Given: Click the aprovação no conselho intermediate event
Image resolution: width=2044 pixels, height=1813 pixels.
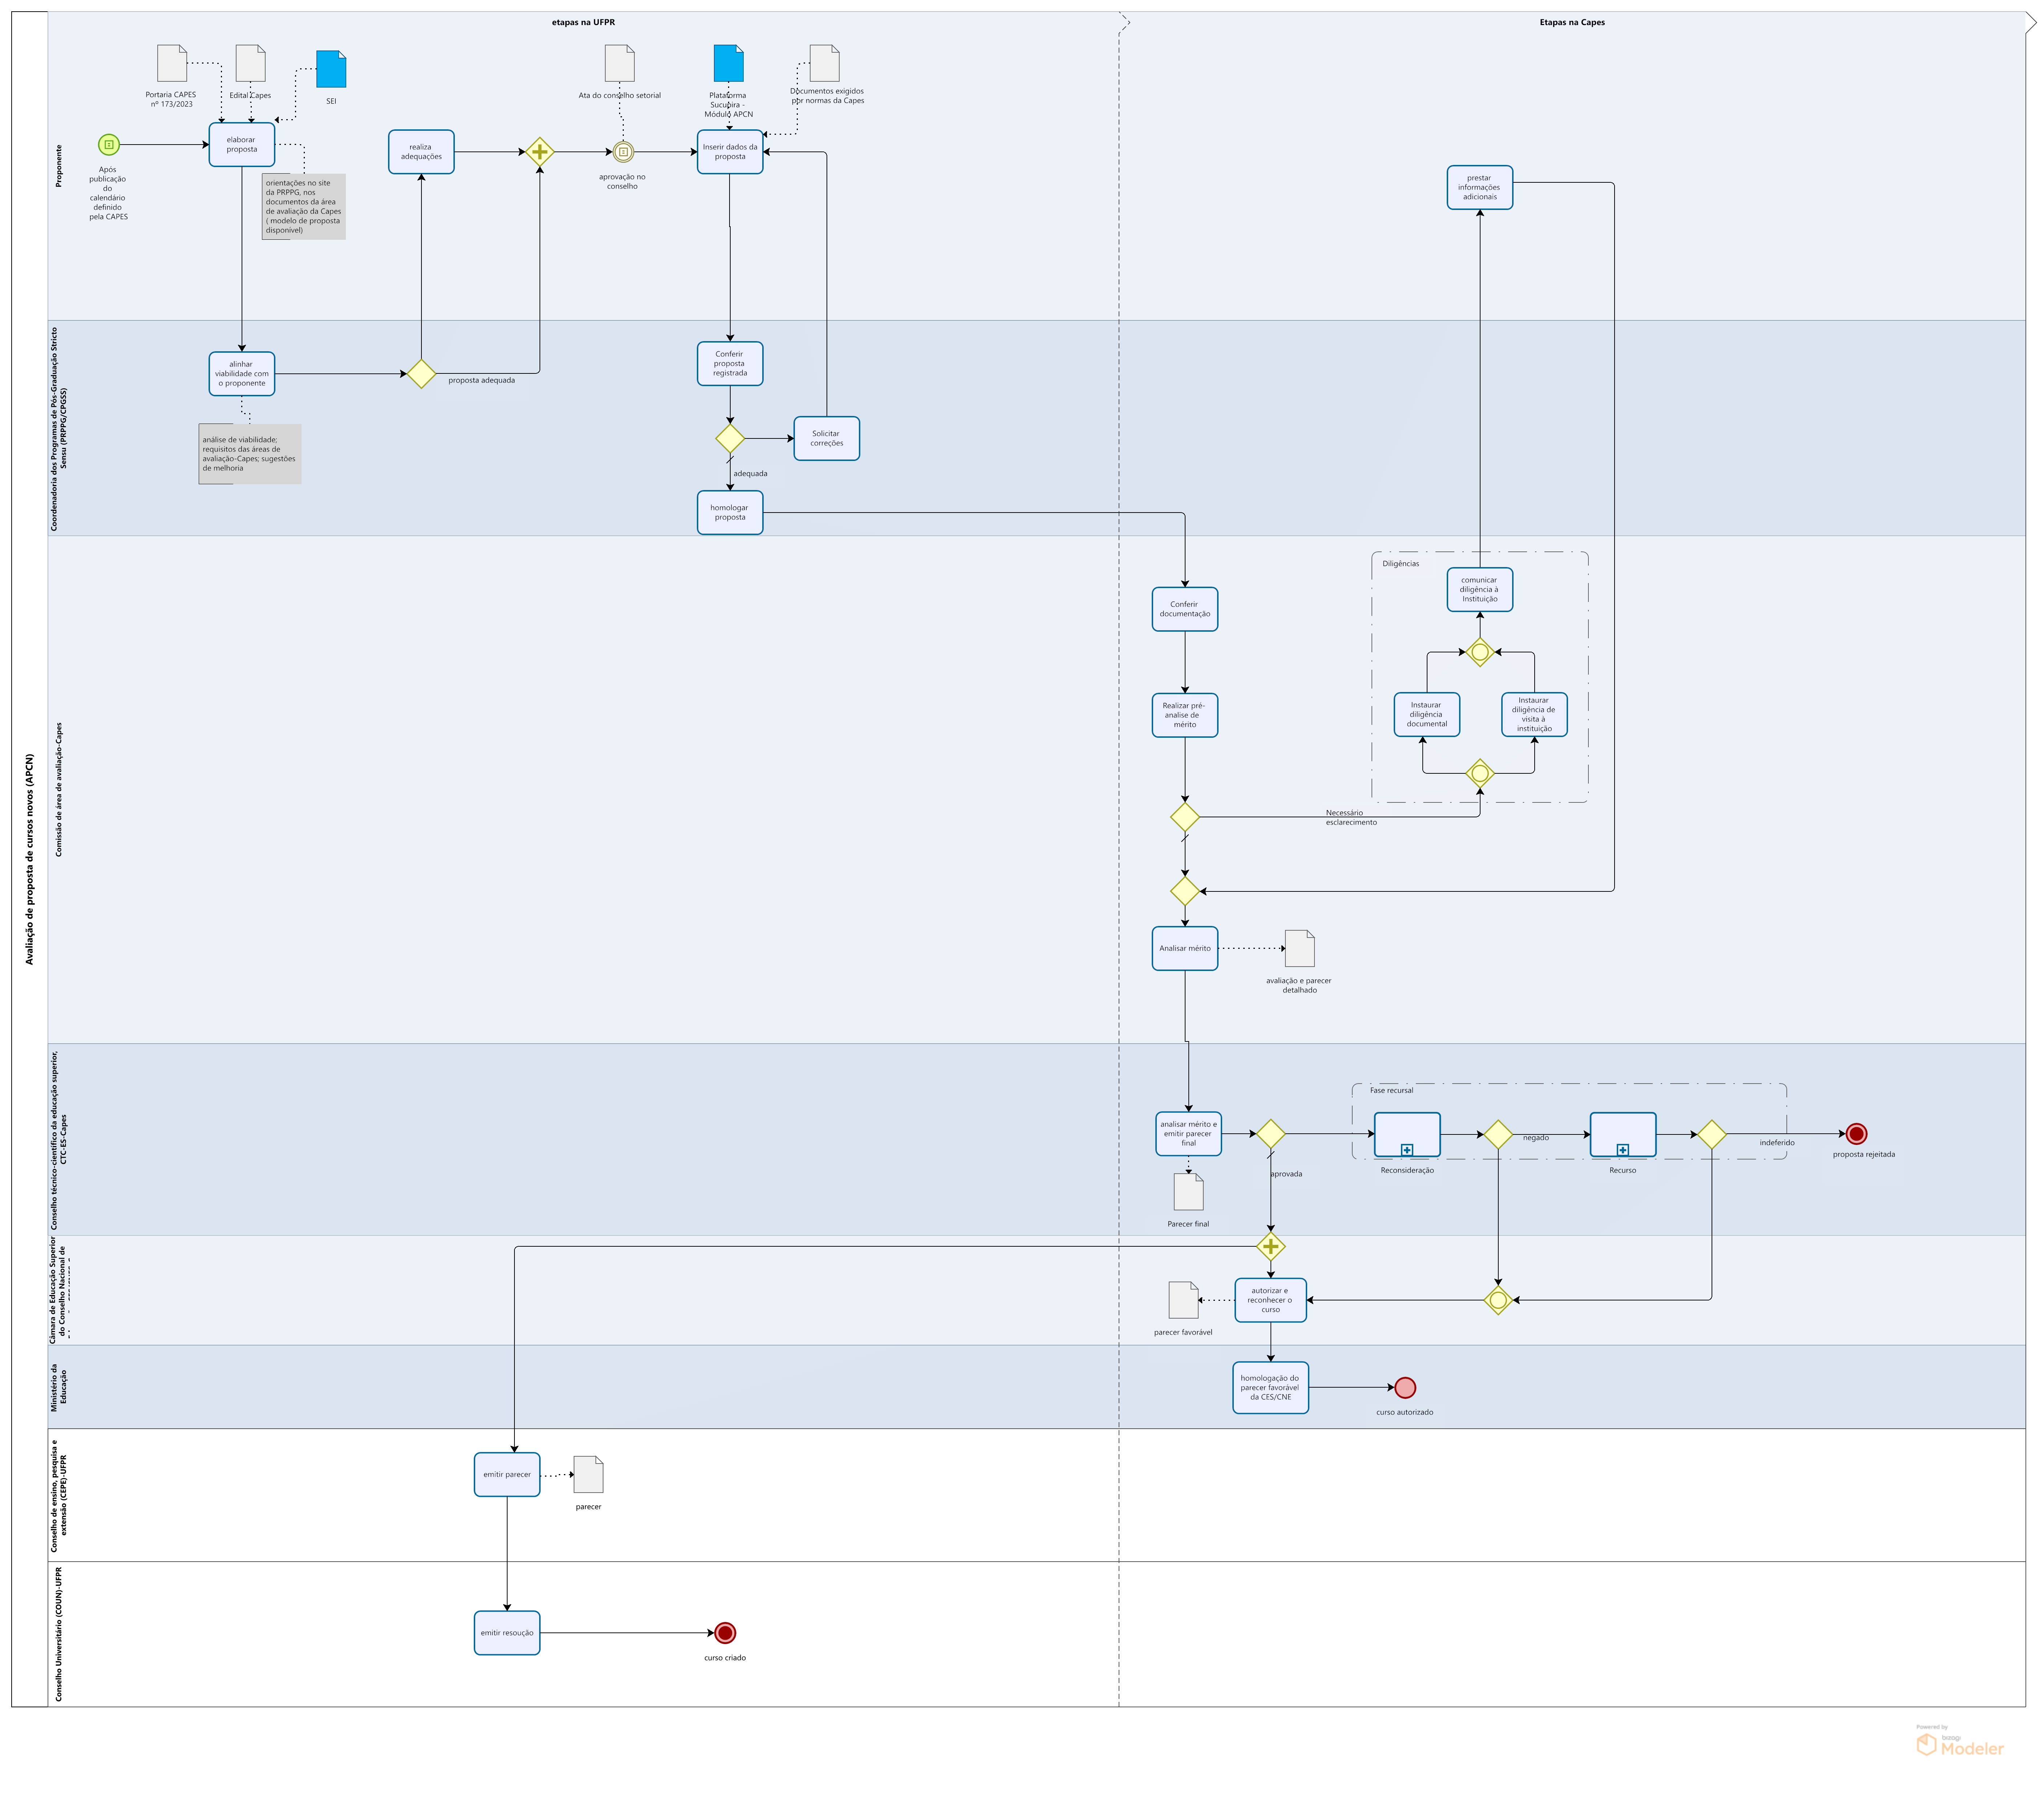Looking at the screenshot, I should click(x=623, y=152).
